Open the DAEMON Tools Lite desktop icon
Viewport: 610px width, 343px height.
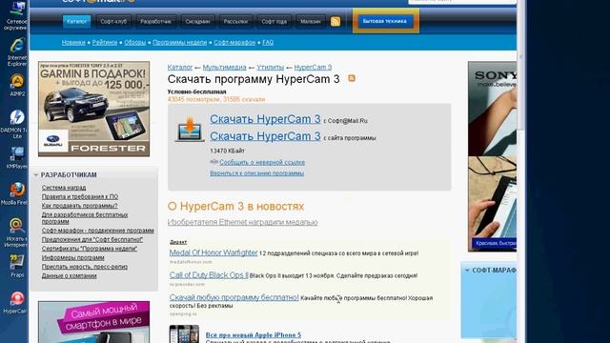(15, 124)
